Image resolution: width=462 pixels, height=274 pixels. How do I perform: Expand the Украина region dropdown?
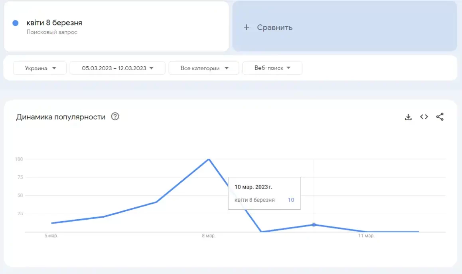click(40, 68)
